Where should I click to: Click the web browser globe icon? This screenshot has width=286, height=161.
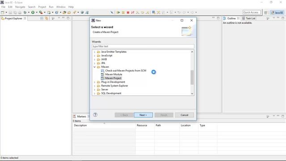tap(82, 13)
